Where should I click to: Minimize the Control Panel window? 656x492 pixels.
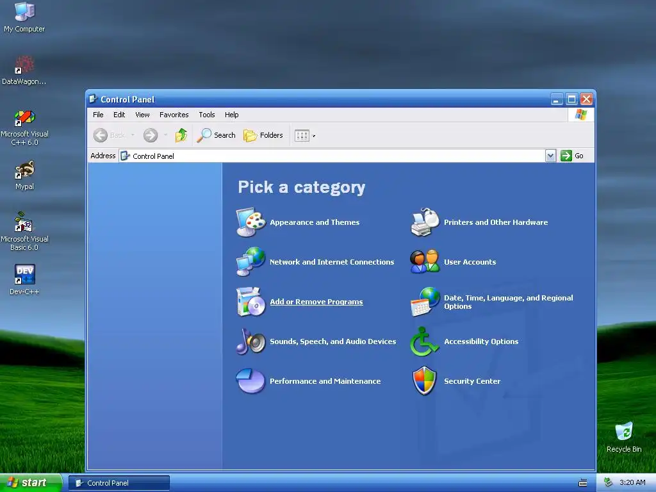(556, 99)
